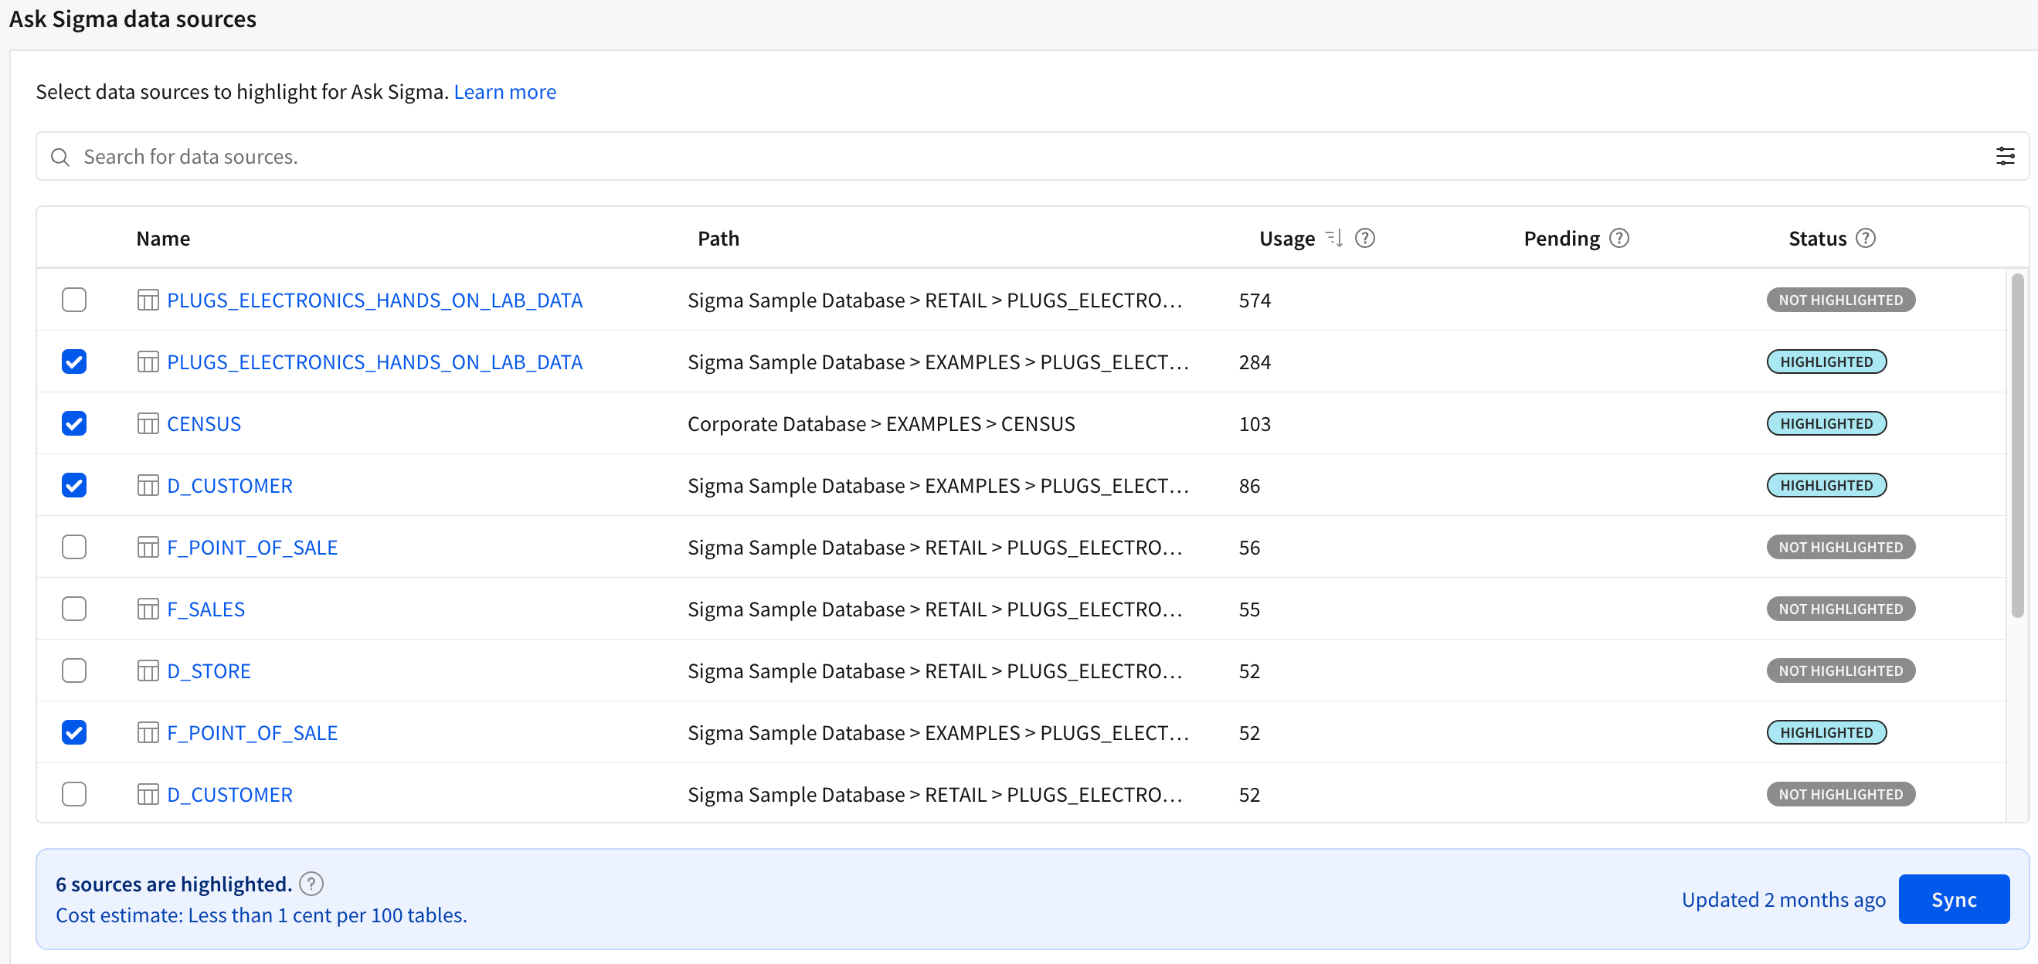
Task: Click the table icon next to CENSUS
Action: point(148,423)
